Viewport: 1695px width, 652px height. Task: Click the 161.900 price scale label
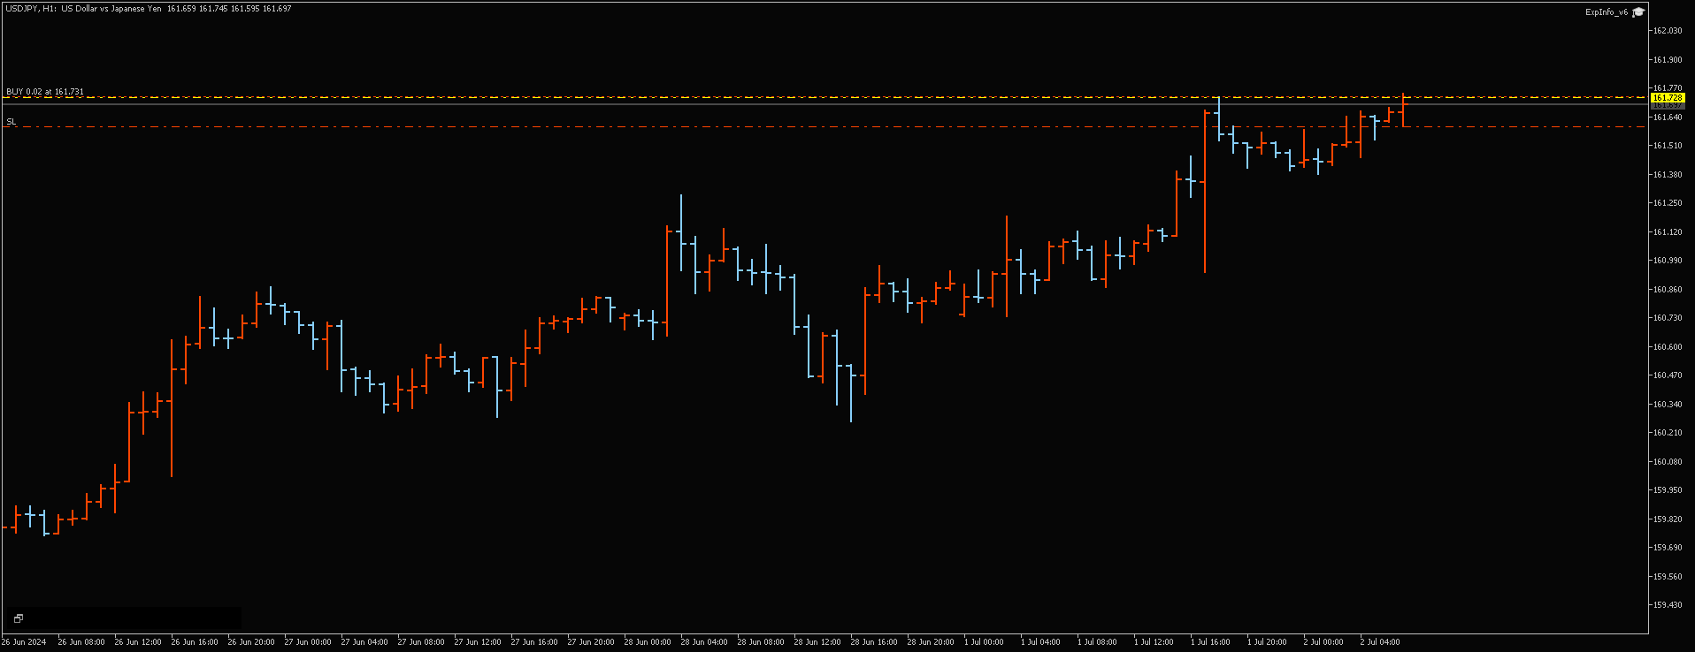pos(1668,60)
